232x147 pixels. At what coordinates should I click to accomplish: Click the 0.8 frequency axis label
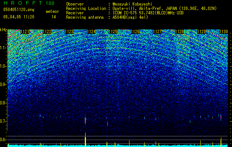(3, 103)
